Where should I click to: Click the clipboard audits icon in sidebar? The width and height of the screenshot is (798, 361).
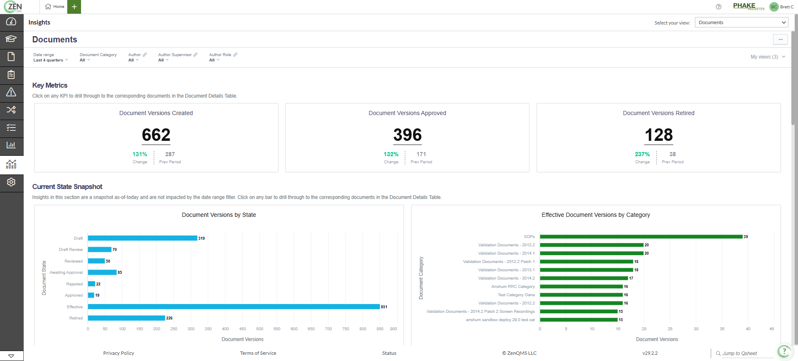(x=11, y=74)
